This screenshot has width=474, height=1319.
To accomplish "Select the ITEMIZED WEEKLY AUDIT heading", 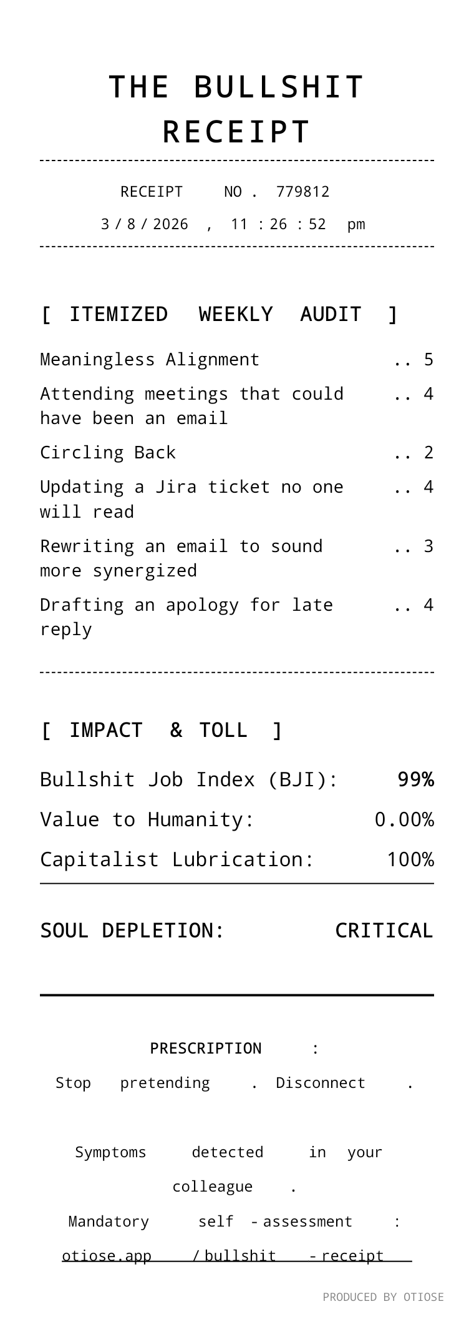I will [x=219, y=314].
